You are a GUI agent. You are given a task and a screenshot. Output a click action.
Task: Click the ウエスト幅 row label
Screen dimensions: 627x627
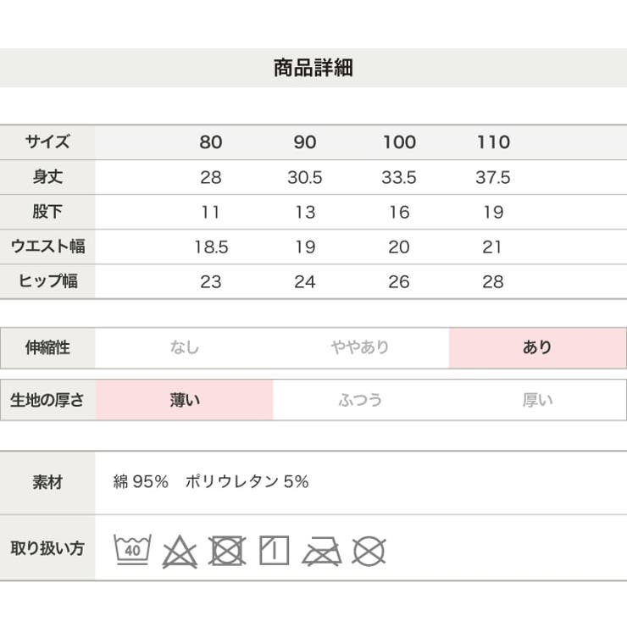(47, 247)
